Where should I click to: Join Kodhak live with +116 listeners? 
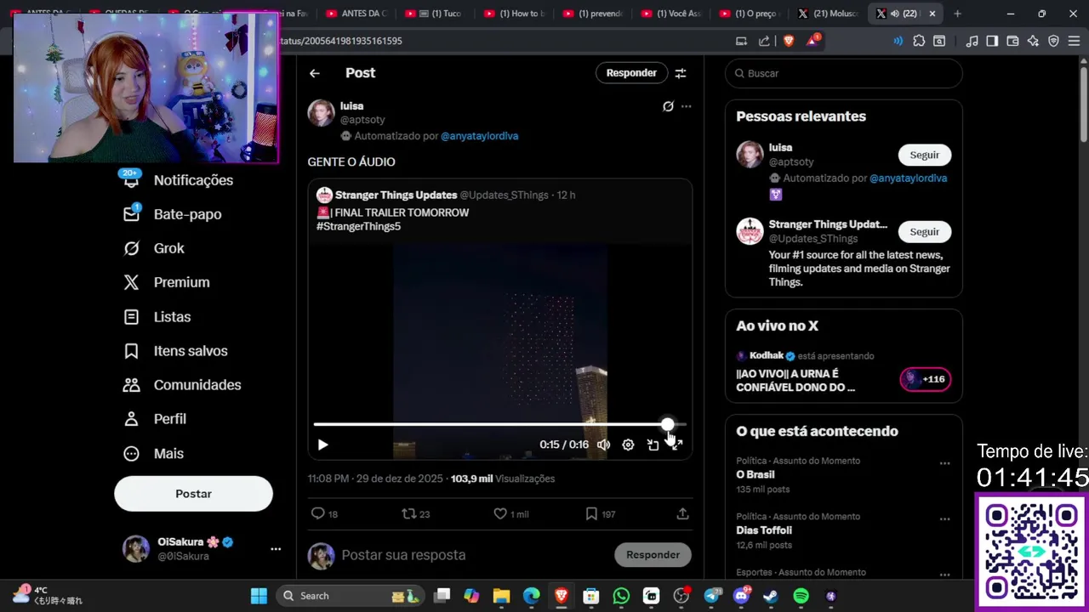[x=926, y=379]
